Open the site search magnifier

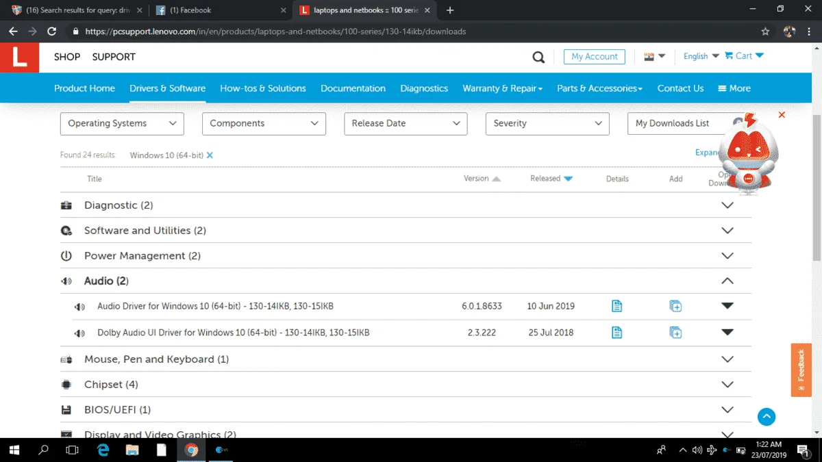coord(538,57)
